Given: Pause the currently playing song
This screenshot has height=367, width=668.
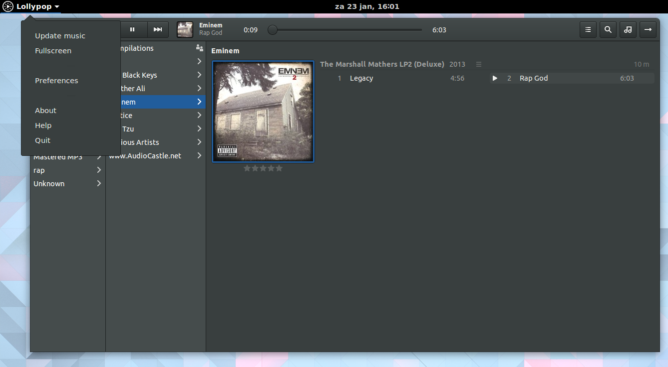Looking at the screenshot, I should click(x=132, y=29).
